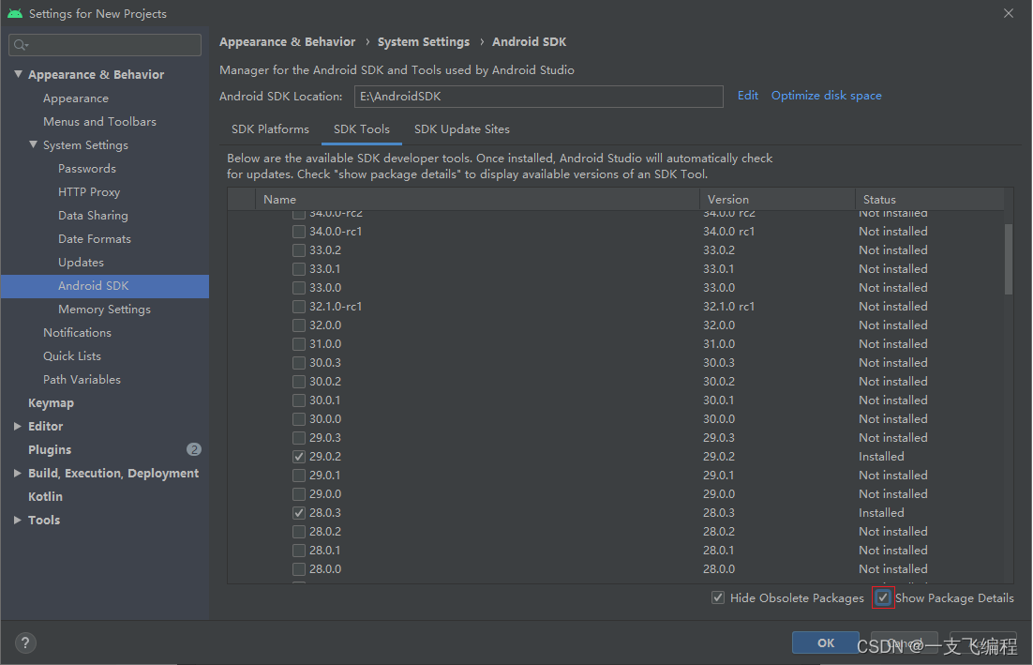
Task: Select Android SDK in the sidebar
Action: click(105, 286)
